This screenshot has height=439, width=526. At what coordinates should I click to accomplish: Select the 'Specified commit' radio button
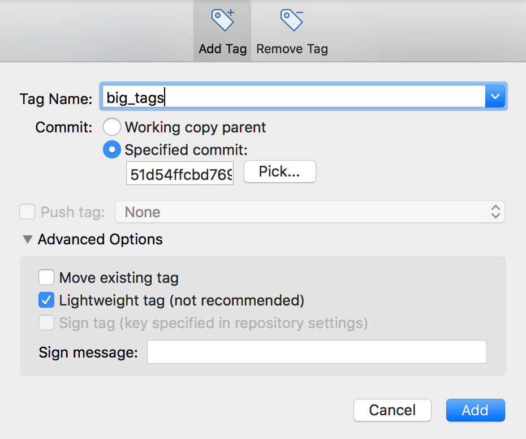tap(112, 150)
